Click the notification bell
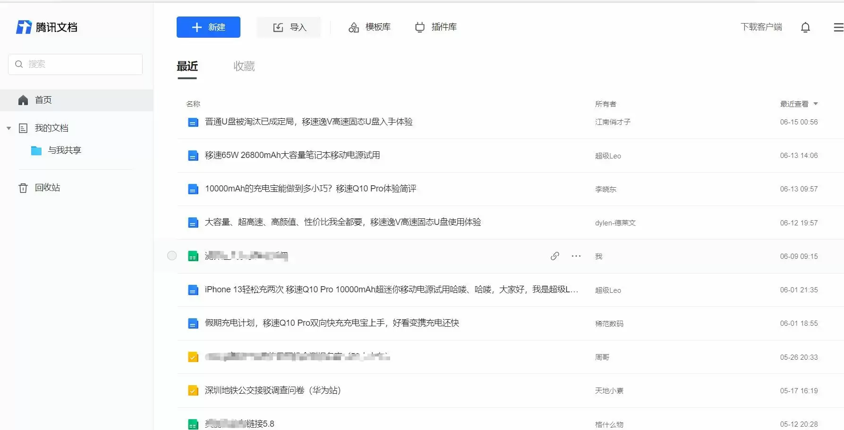This screenshot has height=430, width=844. click(805, 27)
